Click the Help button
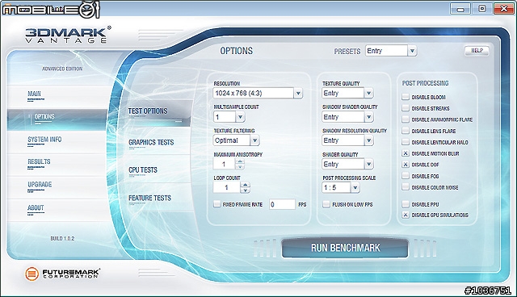The image size is (517, 297). (x=477, y=50)
